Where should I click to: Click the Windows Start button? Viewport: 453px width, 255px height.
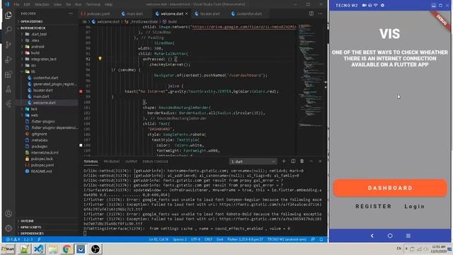(8, 249)
